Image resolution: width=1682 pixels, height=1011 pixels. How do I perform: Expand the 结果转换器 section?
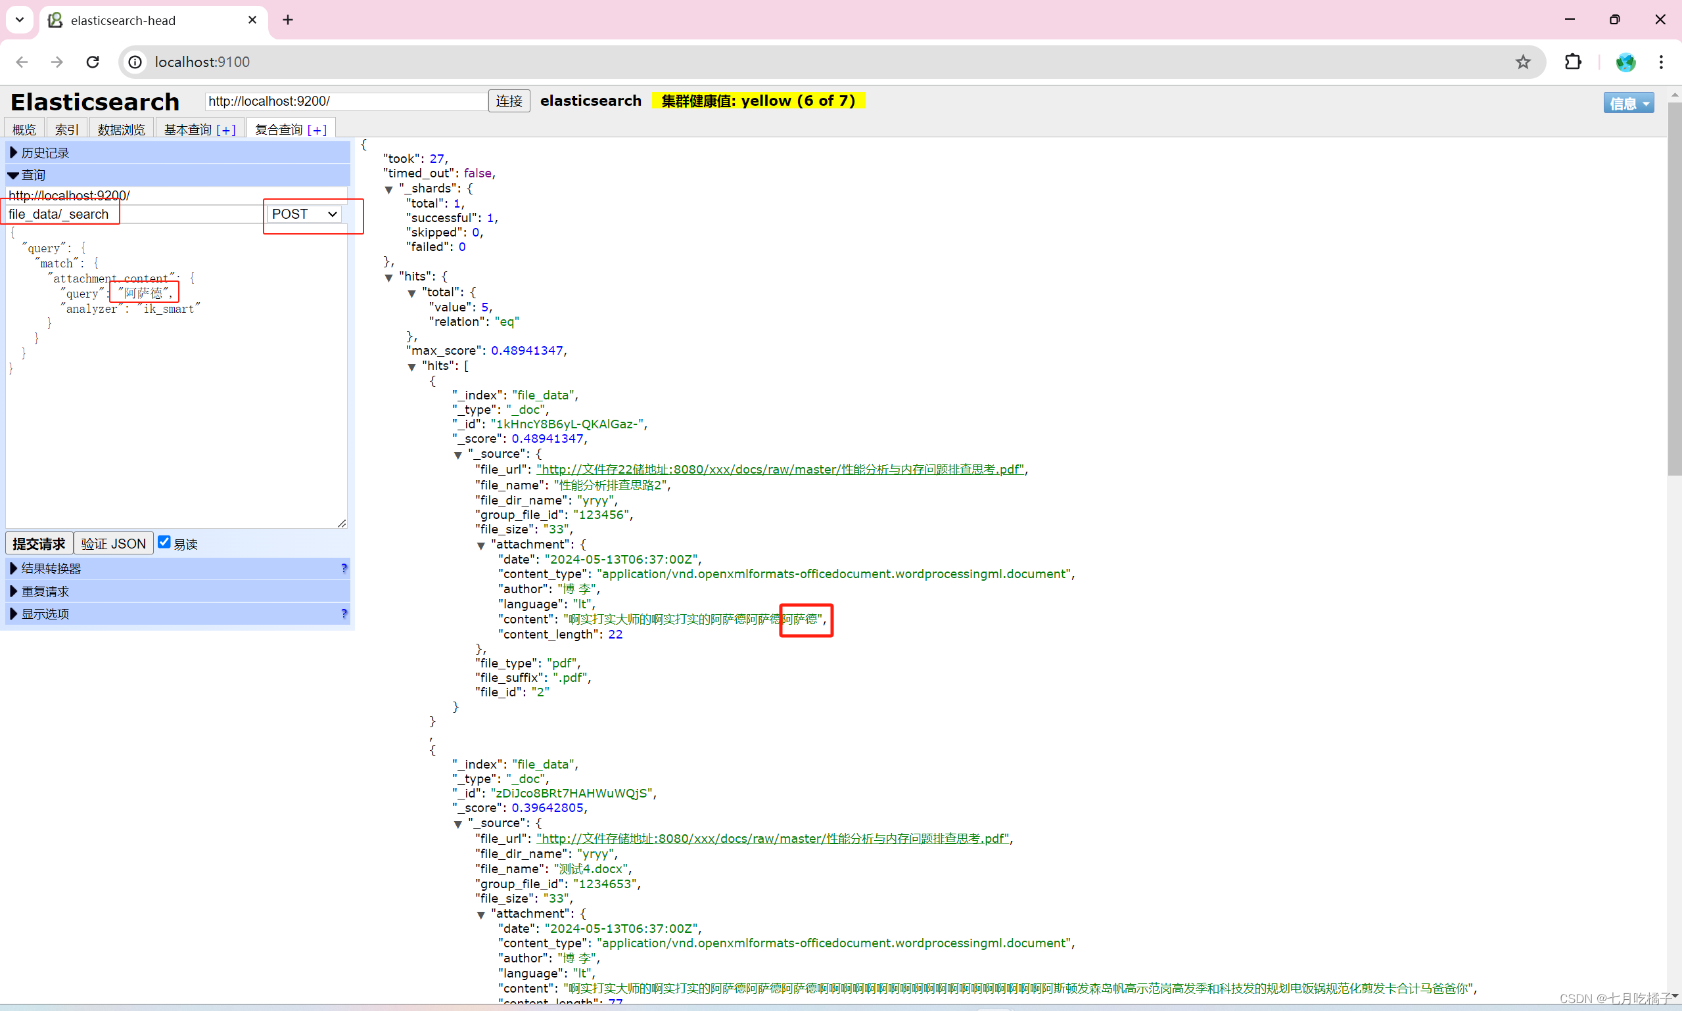tap(178, 568)
